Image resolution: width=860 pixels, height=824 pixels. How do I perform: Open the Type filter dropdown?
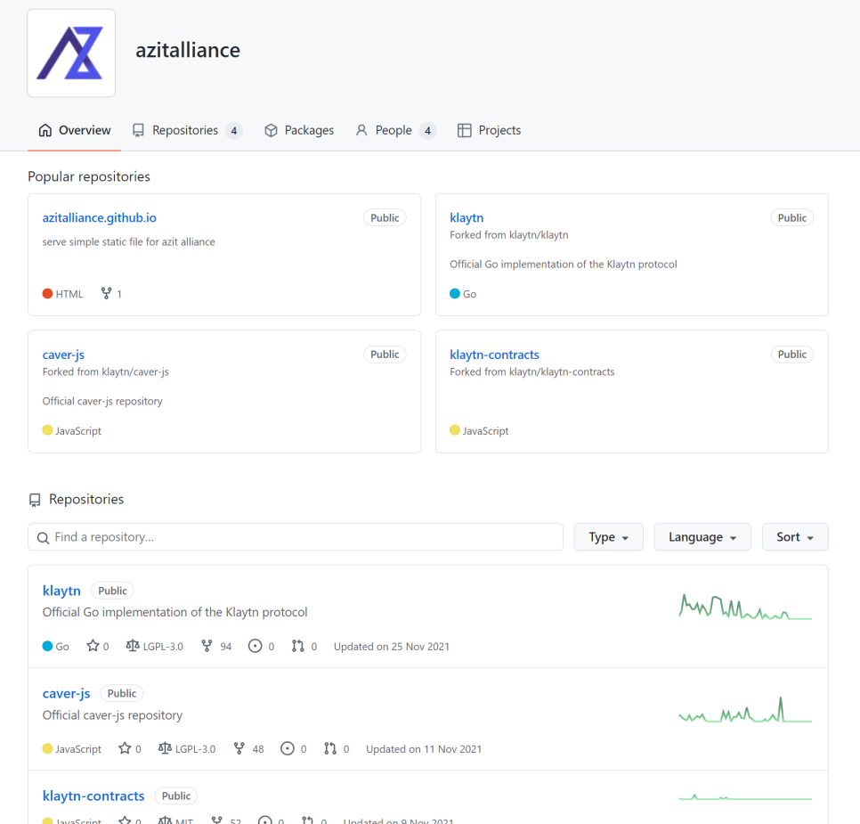tap(608, 537)
